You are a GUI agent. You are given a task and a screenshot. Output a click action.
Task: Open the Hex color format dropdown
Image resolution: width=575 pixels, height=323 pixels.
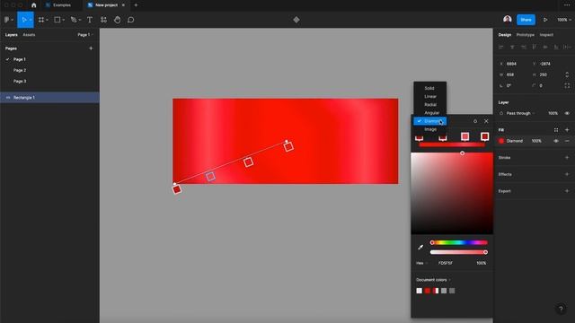pos(421,263)
